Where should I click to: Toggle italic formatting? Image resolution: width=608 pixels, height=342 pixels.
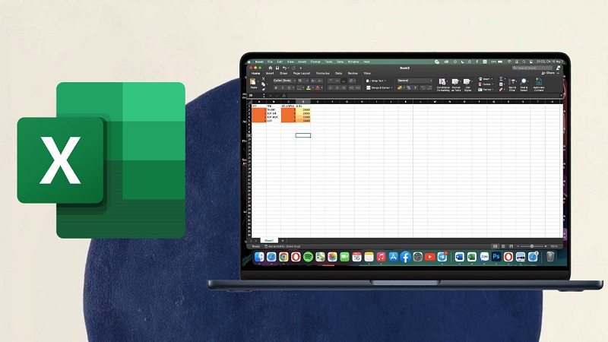(x=282, y=88)
